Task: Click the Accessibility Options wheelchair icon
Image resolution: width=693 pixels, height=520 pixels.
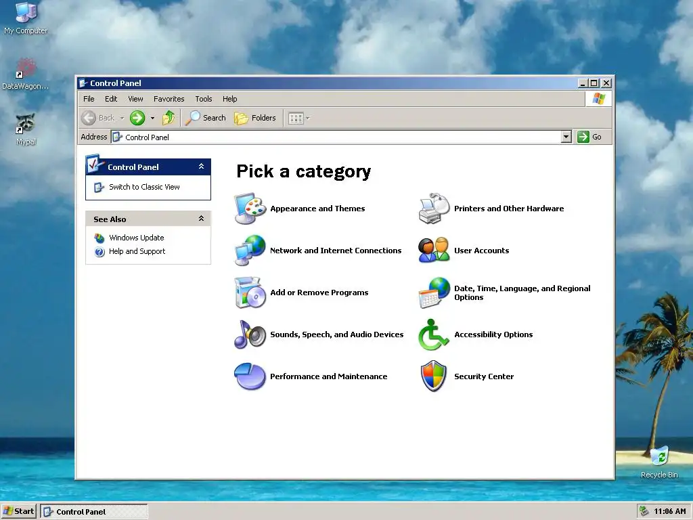Action: pyautogui.click(x=434, y=334)
